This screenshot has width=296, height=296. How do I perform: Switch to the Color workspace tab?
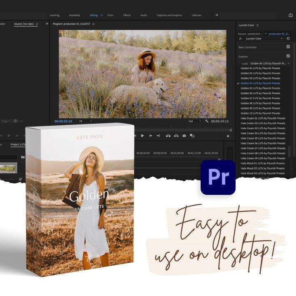click(x=110, y=15)
